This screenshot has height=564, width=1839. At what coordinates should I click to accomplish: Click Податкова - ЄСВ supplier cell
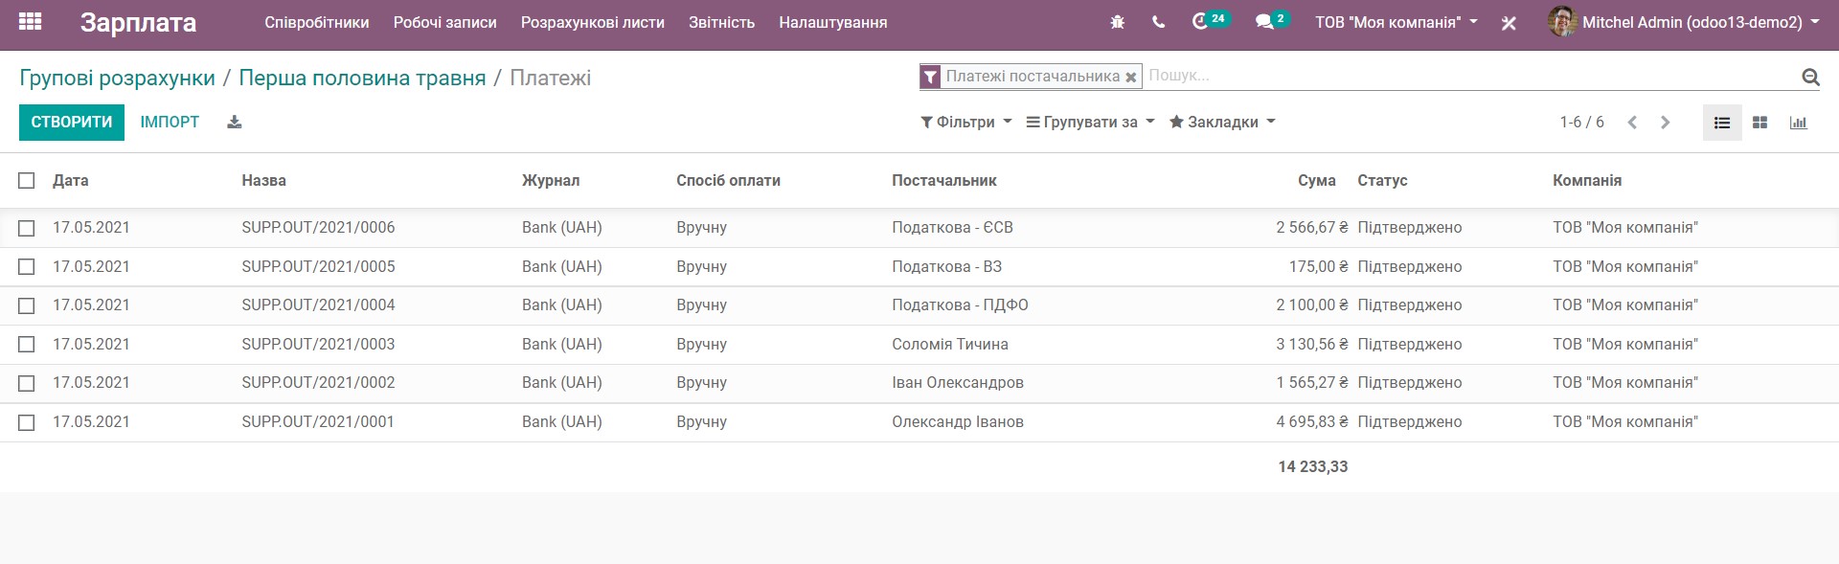pos(952,228)
